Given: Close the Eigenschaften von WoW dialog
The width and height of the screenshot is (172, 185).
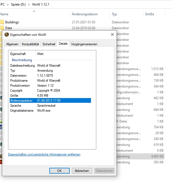Looking at the screenshot, I should (112, 34).
